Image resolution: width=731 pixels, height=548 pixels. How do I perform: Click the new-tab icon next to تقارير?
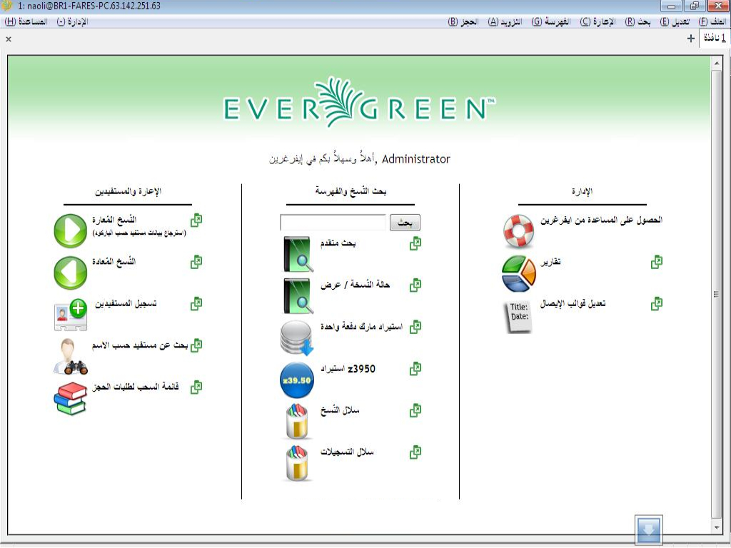click(x=657, y=262)
